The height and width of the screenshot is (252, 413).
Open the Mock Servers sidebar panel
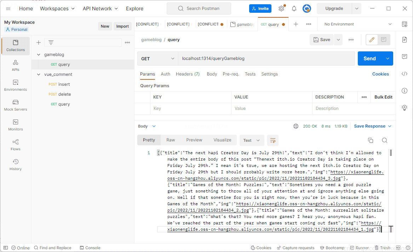click(16, 105)
